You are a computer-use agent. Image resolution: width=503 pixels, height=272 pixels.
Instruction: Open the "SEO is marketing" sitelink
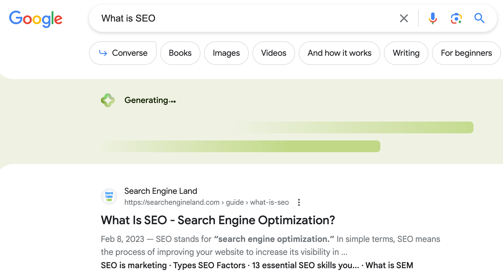point(134,265)
